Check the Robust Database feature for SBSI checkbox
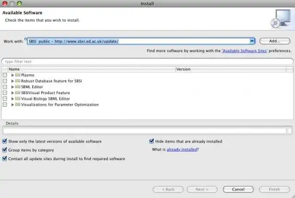The width and height of the screenshot is (295, 198). click(5, 81)
